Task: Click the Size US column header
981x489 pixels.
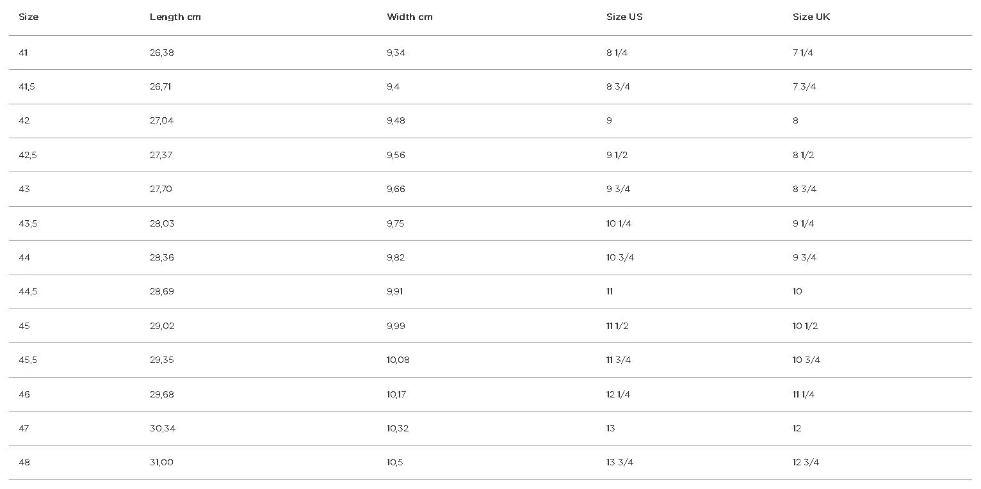Action: (x=624, y=17)
